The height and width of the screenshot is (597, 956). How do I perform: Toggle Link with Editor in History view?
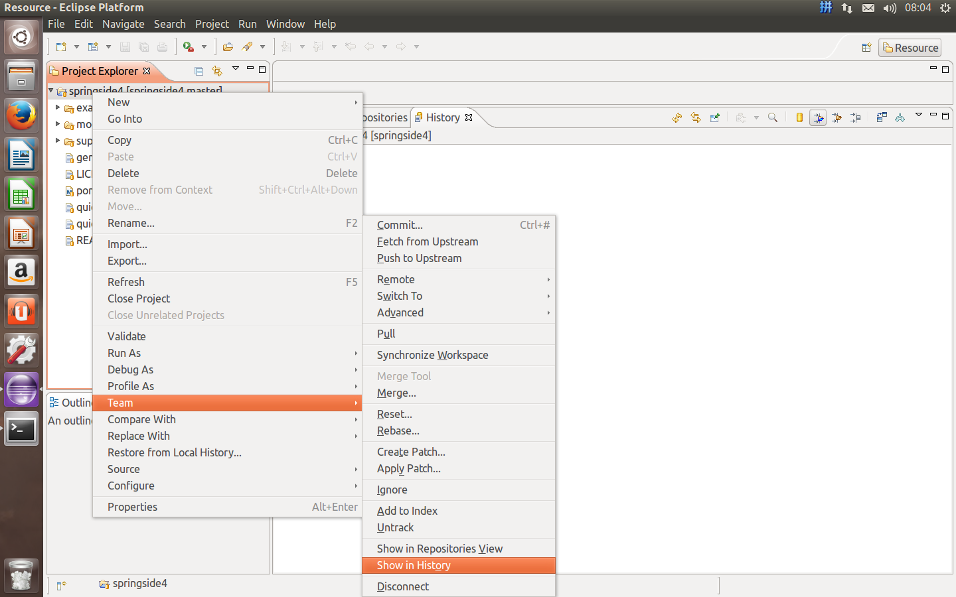tap(696, 117)
